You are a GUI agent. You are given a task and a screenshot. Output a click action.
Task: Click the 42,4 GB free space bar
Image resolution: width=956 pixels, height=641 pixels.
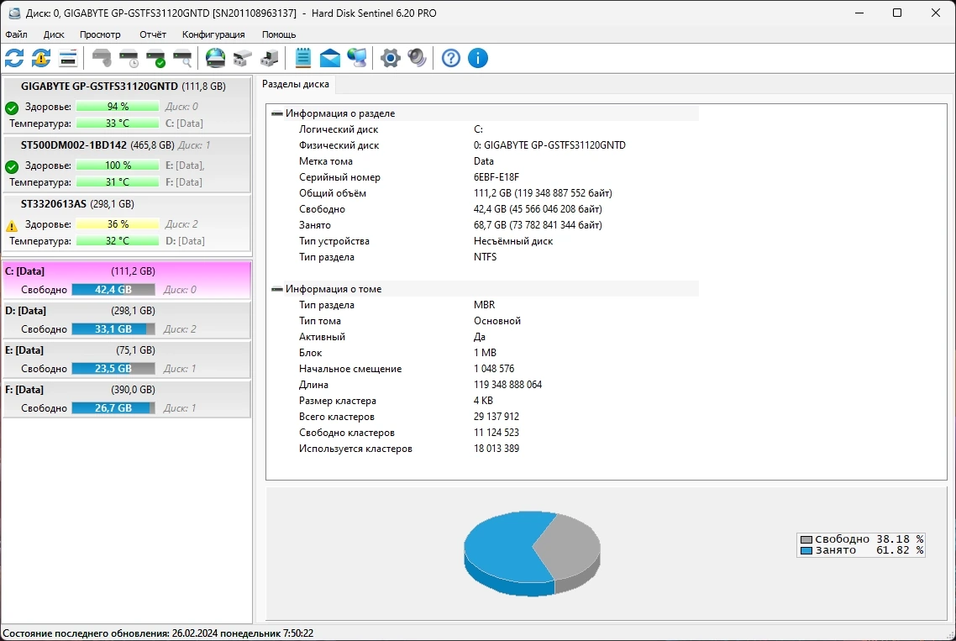pyautogui.click(x=113, y=290)
